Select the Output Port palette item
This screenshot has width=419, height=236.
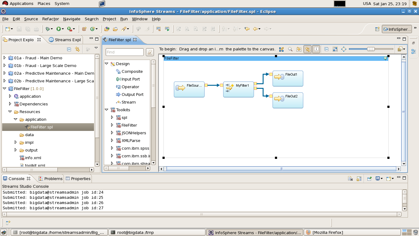click(x=130, y=94)
